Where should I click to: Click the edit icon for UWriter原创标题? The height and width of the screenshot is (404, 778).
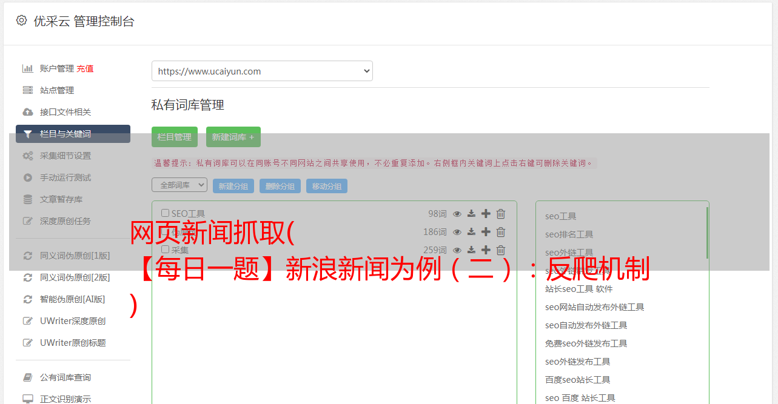28,343
